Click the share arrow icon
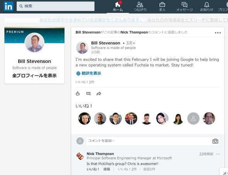228x175 pixels. point(99,93)
